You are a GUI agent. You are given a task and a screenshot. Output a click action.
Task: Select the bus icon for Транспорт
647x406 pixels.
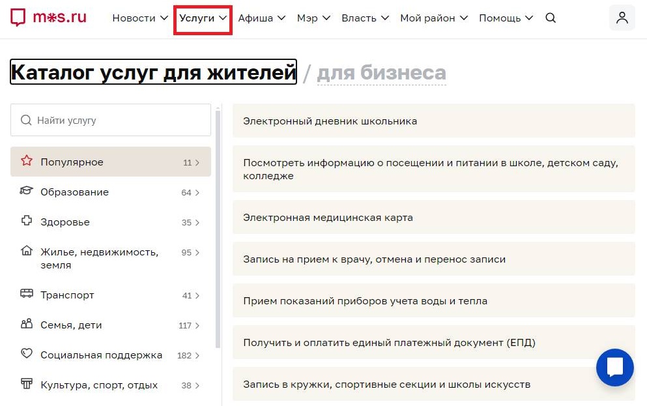[x=27, y=295]
